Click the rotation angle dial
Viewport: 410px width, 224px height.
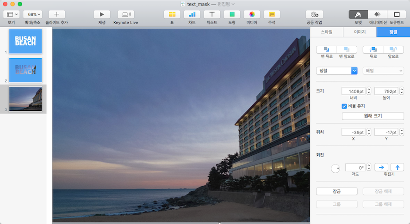click(335, 169)
